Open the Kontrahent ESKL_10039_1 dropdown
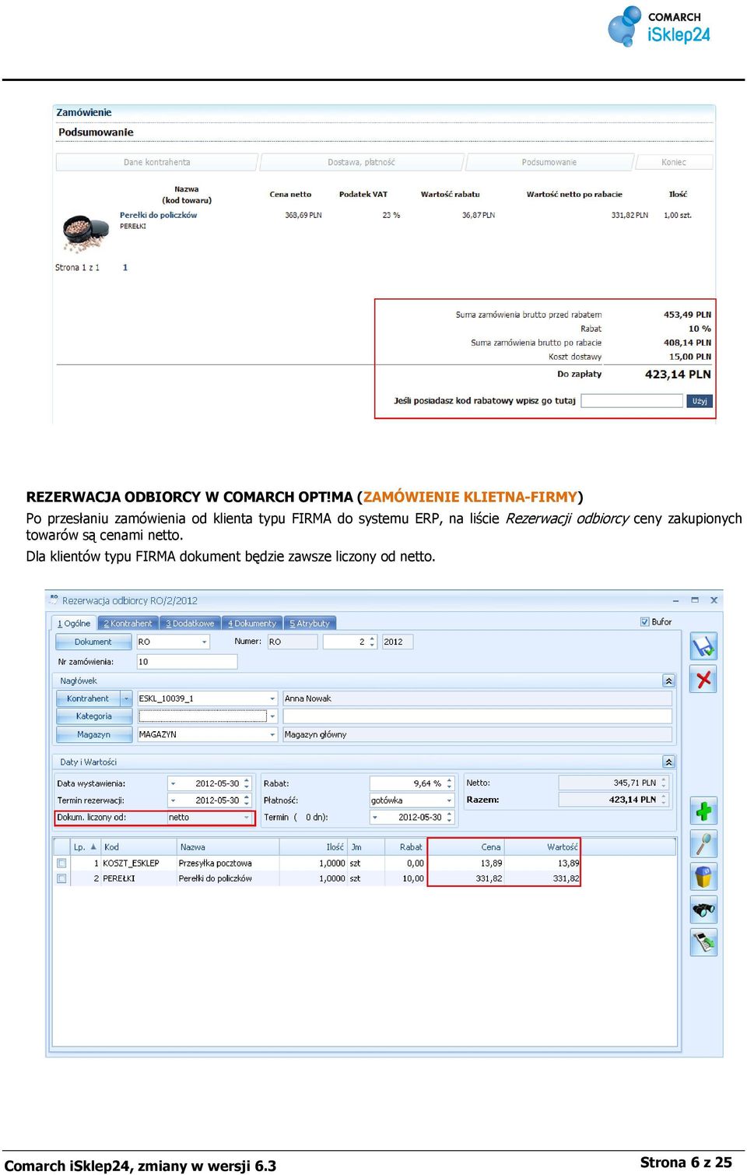 (x=272, y=698)
